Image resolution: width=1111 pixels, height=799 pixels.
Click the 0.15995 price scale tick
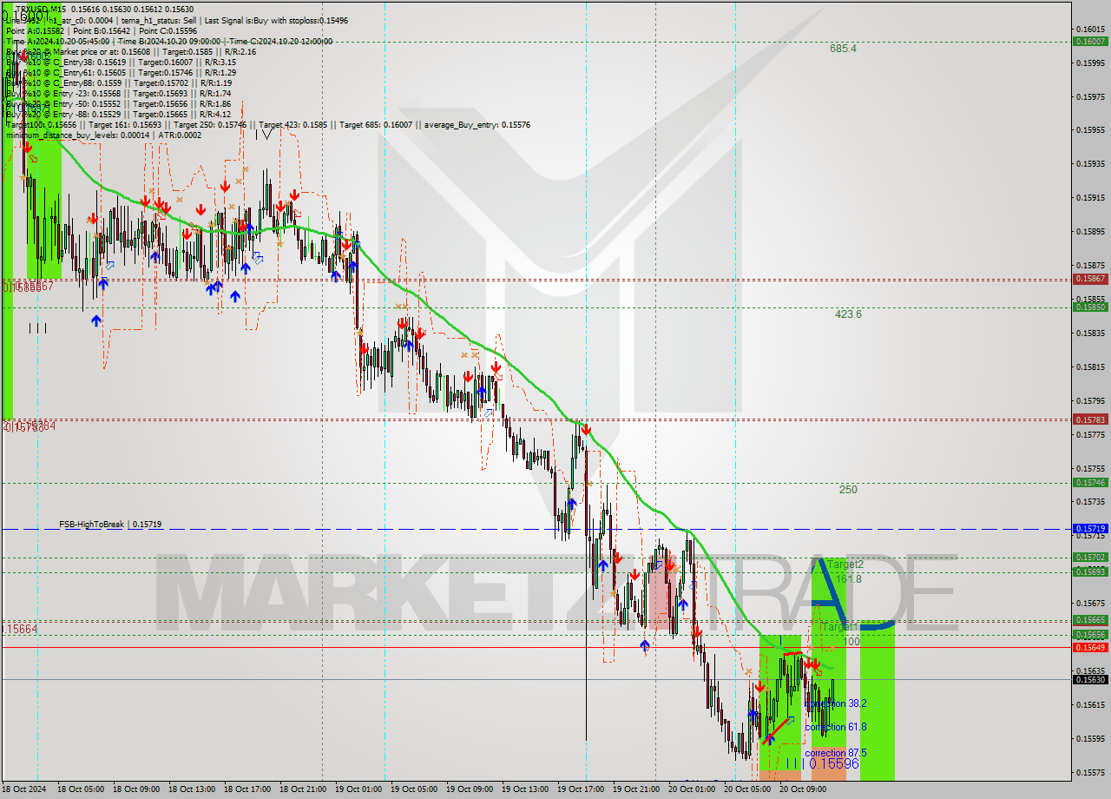click(1090, 63)
